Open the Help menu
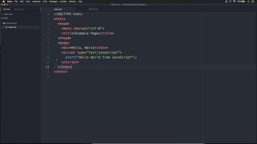The height and width of the screenshot is (144, 257). click(80, 2)
